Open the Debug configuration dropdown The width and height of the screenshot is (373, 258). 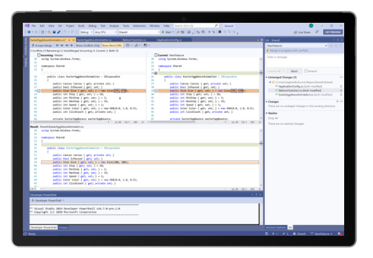click(86, 32)
